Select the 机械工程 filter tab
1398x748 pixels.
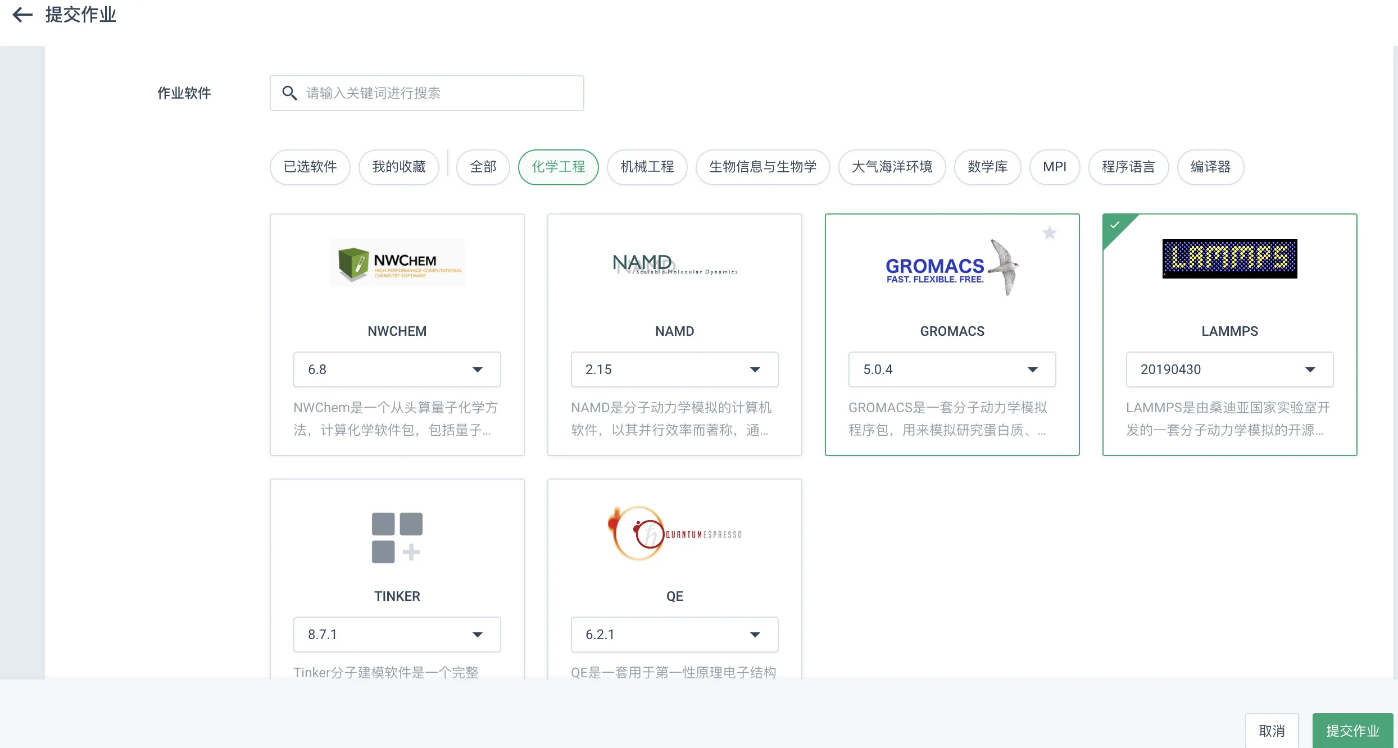647,167
